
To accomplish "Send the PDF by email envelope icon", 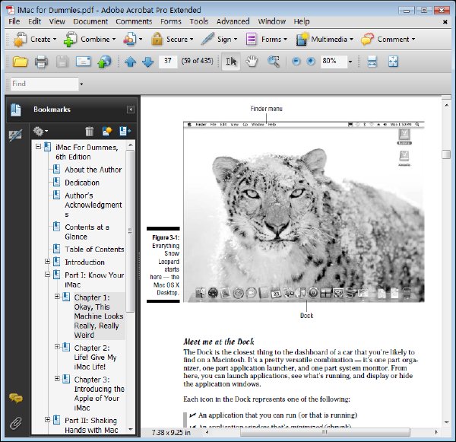I will tap(83, 62).
